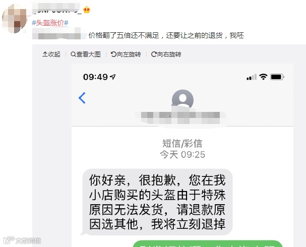Click the counterclockwise arrow rotate icon
Screen dimensions: 306x247
tap(113, 54)
